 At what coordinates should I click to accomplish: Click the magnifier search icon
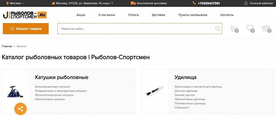pos(217,29)
